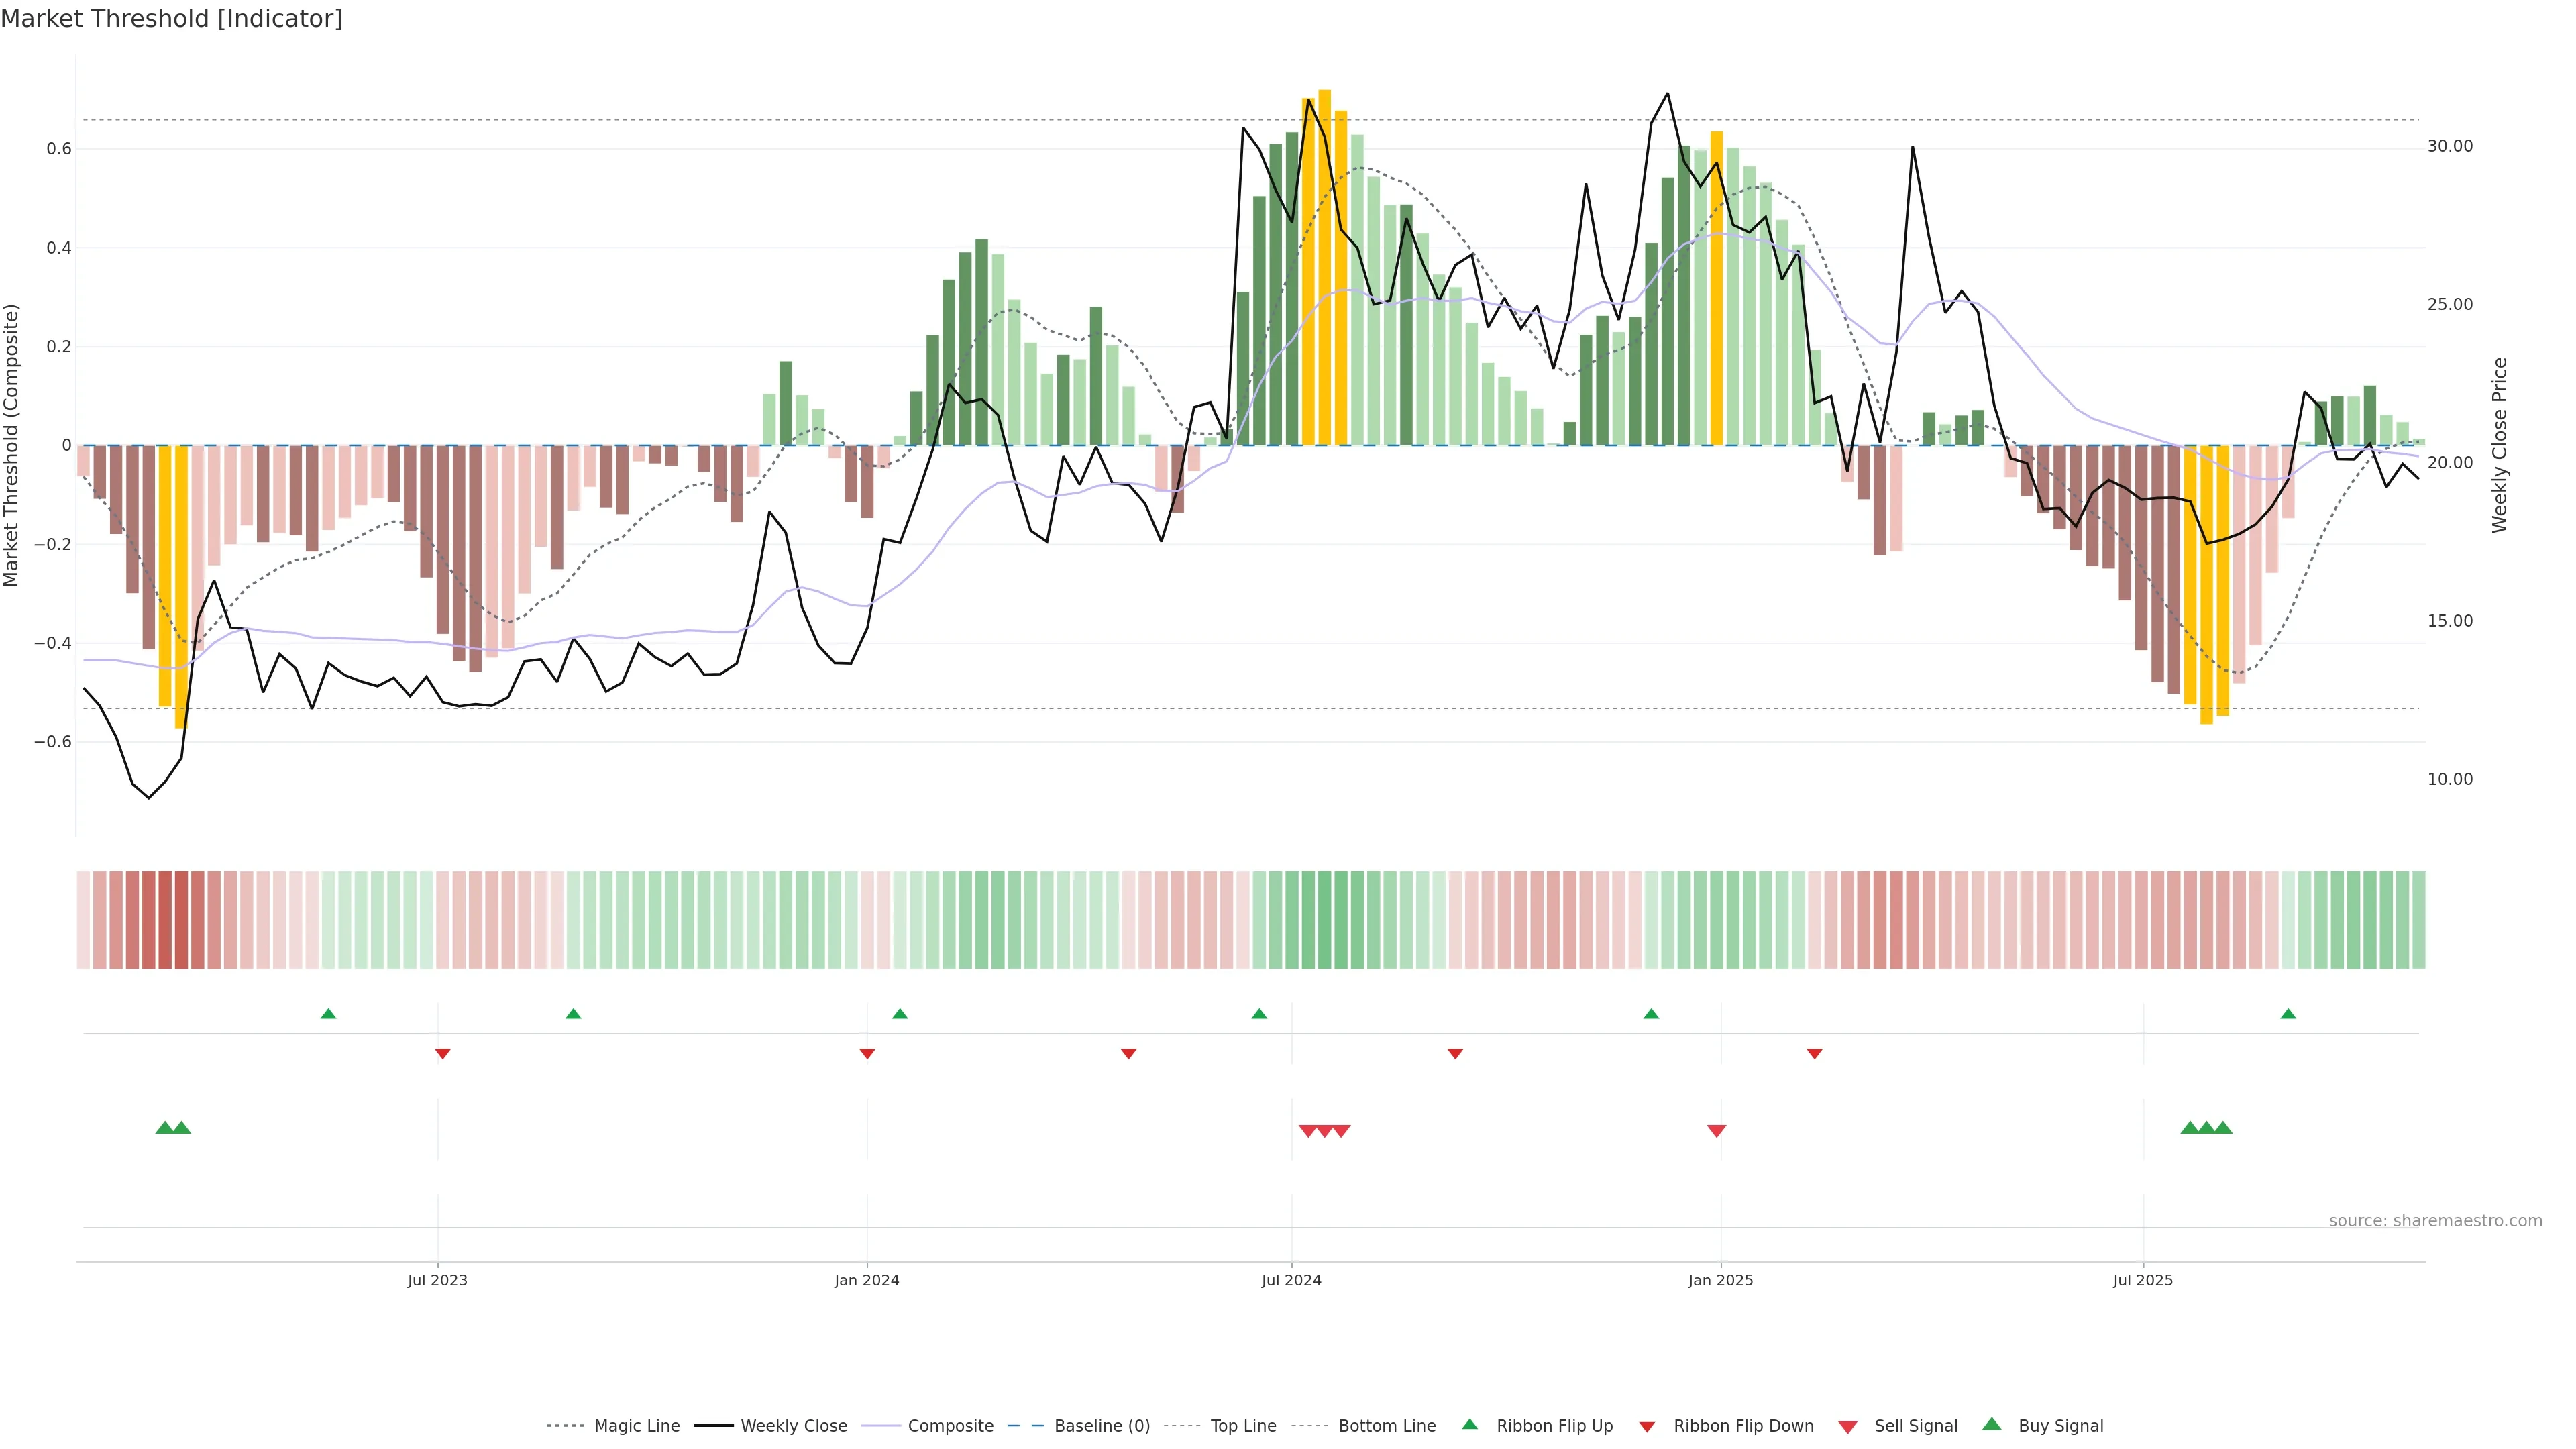Click the Buy Signal legend triangle icon
The height and width of the screenshot is (1449, 2576).
pos(1991,1424)
